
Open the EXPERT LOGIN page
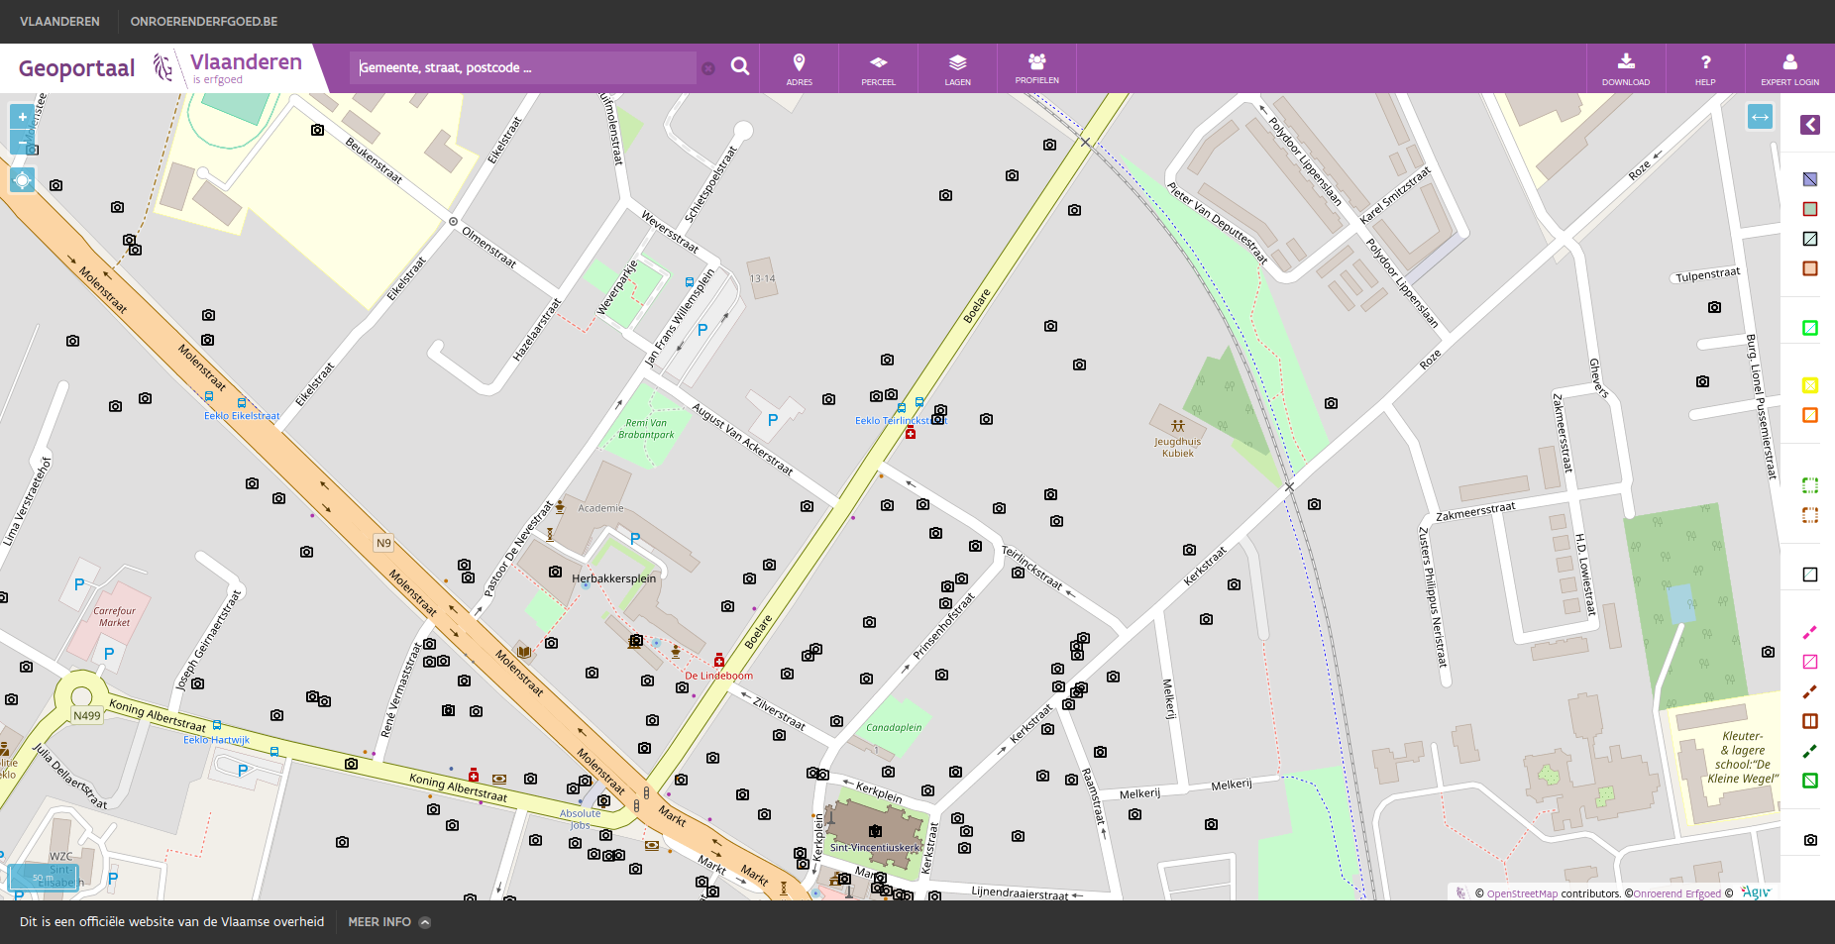point(1789,68)
